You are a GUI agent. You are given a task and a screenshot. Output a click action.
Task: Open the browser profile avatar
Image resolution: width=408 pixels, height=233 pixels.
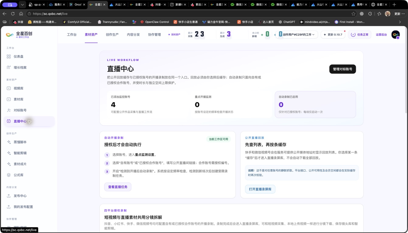[387, 14]
